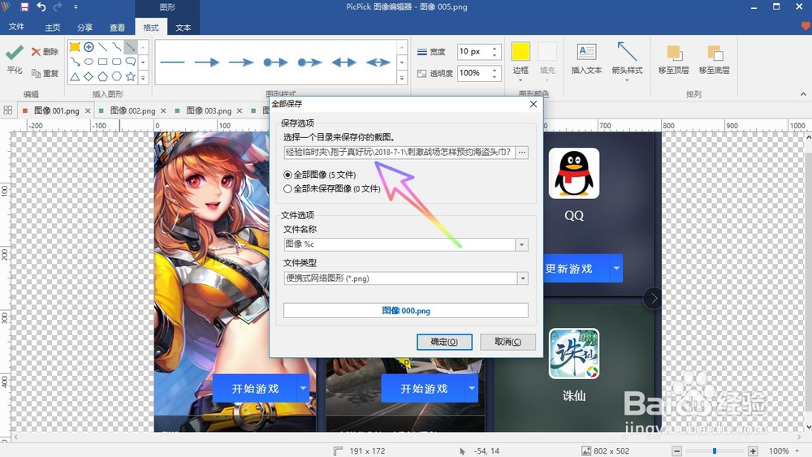Click the Insert Text icon
The height and width of the screenshot is (457, 812).
click(587, 52)
